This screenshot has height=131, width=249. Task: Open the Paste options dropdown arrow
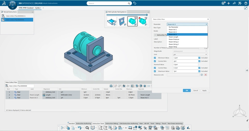(x=76, y=128)
